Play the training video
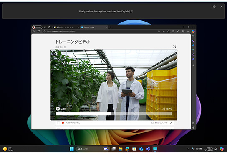The height and width of the screenshot is (154, 227). click(58, 109)
